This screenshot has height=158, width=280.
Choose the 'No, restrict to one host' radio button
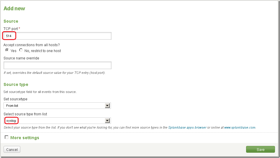pyautogui.click(x=21, y=50)
